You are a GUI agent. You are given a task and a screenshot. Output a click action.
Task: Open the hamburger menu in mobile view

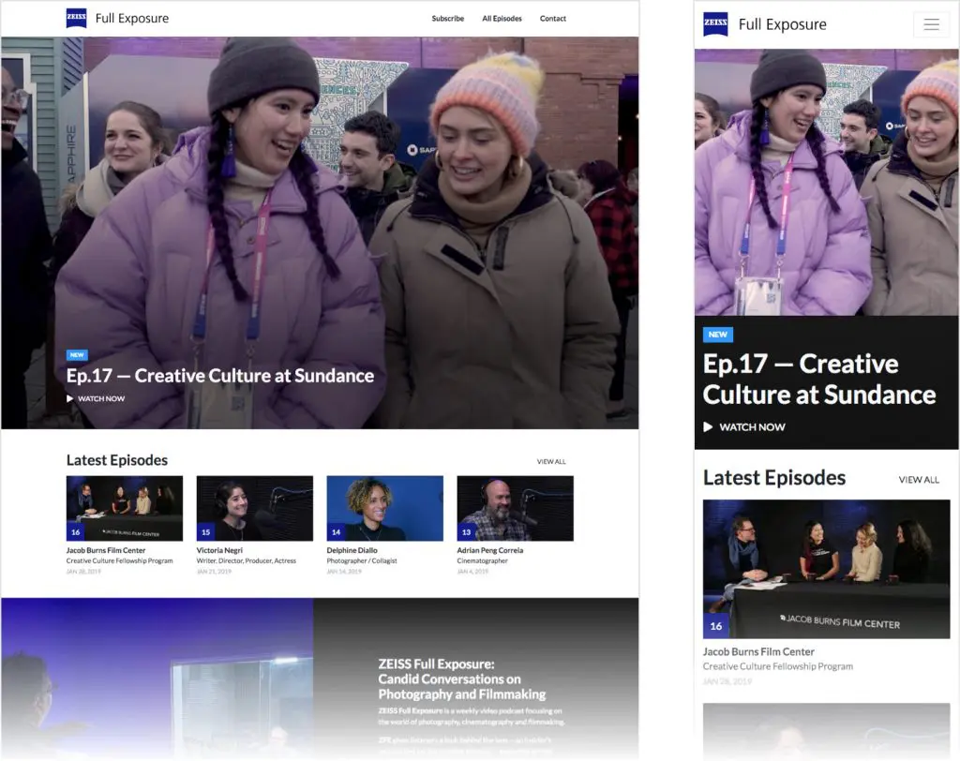click(x=931, y=25)
